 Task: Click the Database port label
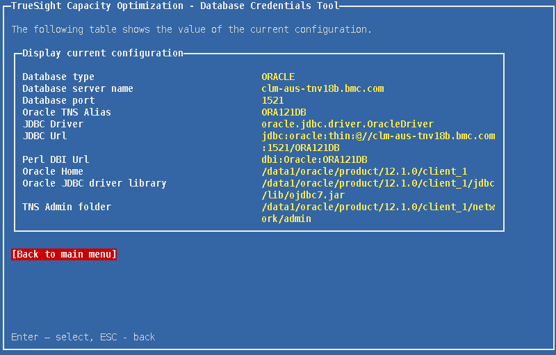tap(58, 100)
